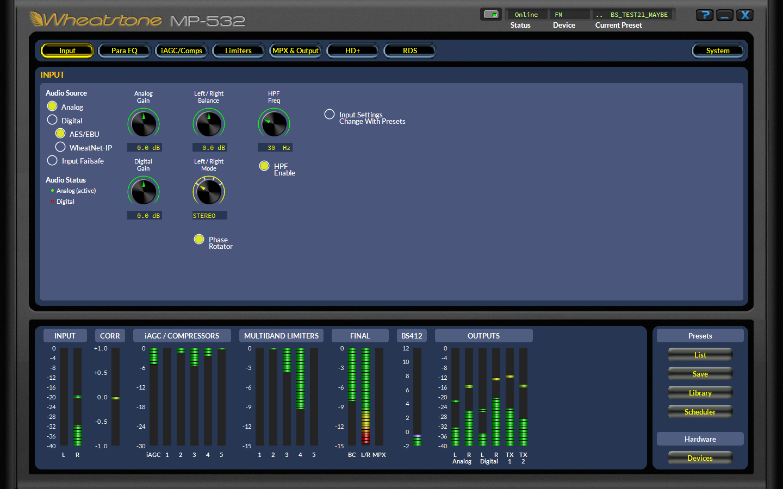Viewport: 783px width, 489px height.
Task: Click the HPF 30 Hz value field
Action: [x=275, y=148]
